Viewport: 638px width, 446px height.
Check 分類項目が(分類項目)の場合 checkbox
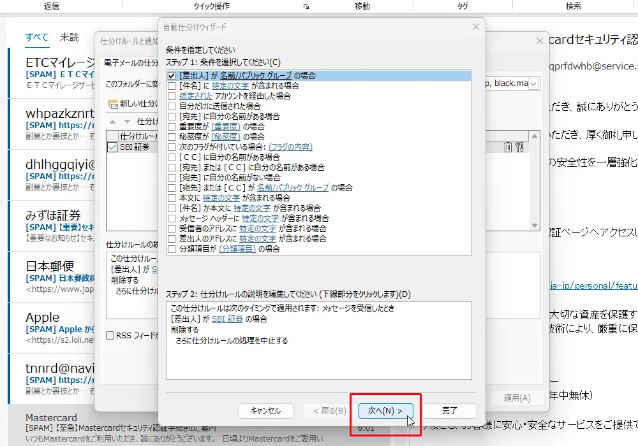coord(172,248)
